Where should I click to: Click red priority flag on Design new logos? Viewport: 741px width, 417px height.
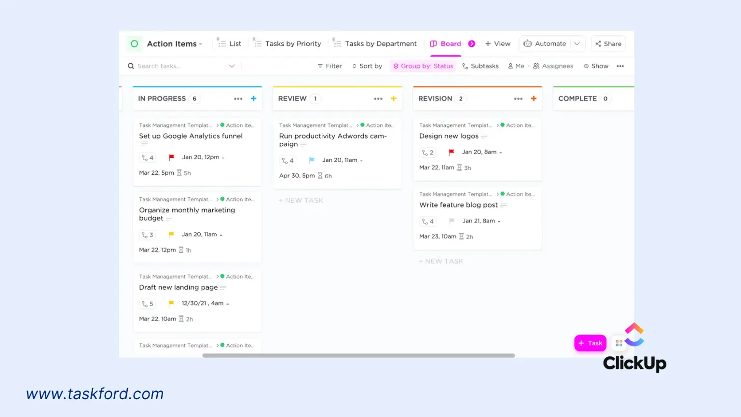tap(452, 152)
